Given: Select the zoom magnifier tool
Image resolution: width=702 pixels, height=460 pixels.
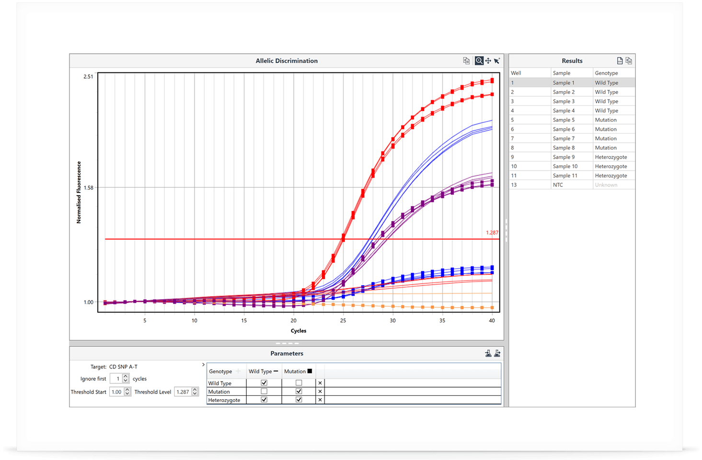Looking at the screenshot, I should [479, 61].
